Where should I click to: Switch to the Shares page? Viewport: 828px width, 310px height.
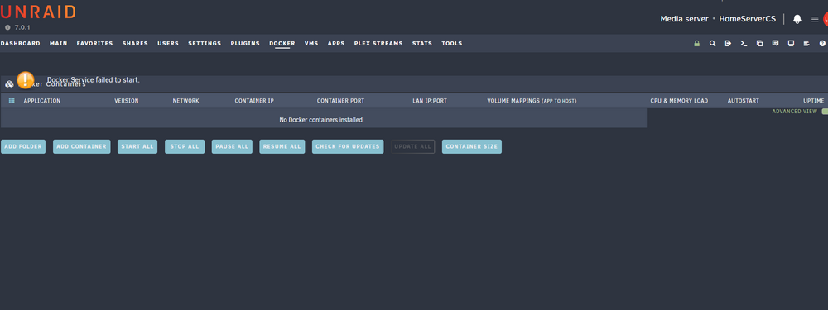click(135, 44)
